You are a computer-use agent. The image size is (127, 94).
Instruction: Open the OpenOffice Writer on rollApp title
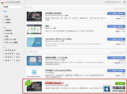coord(58,39)
